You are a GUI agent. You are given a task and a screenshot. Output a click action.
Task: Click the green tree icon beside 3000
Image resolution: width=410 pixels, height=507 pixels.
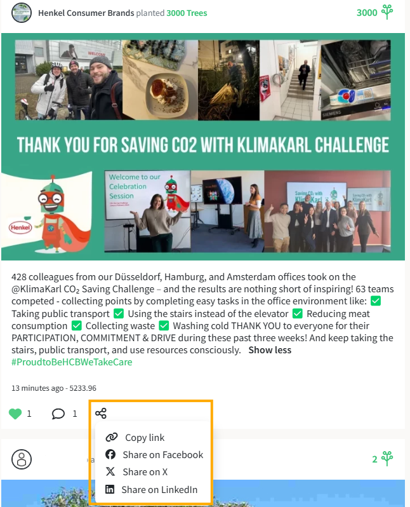[387, 12]
